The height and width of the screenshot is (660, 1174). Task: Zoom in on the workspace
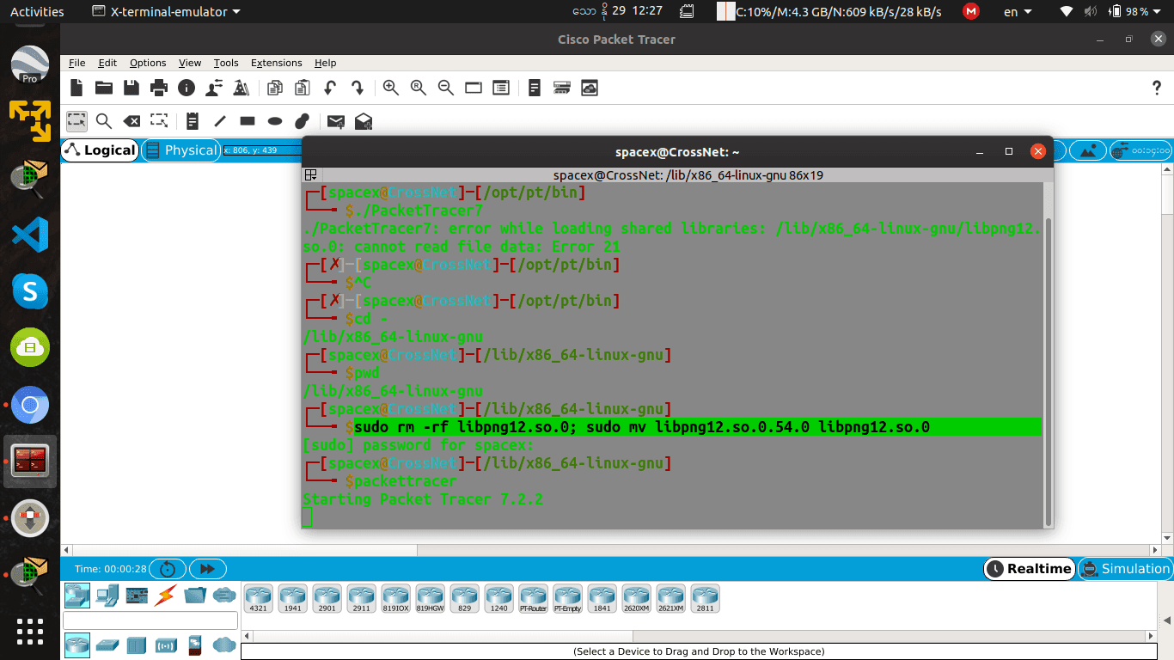391,88
